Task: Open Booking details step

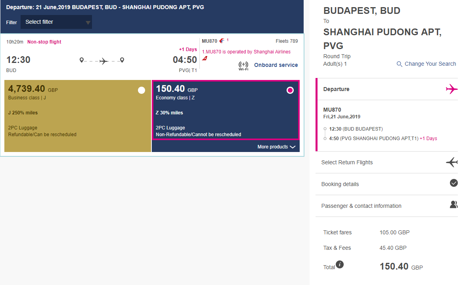Action: click(x=340, y=184)
